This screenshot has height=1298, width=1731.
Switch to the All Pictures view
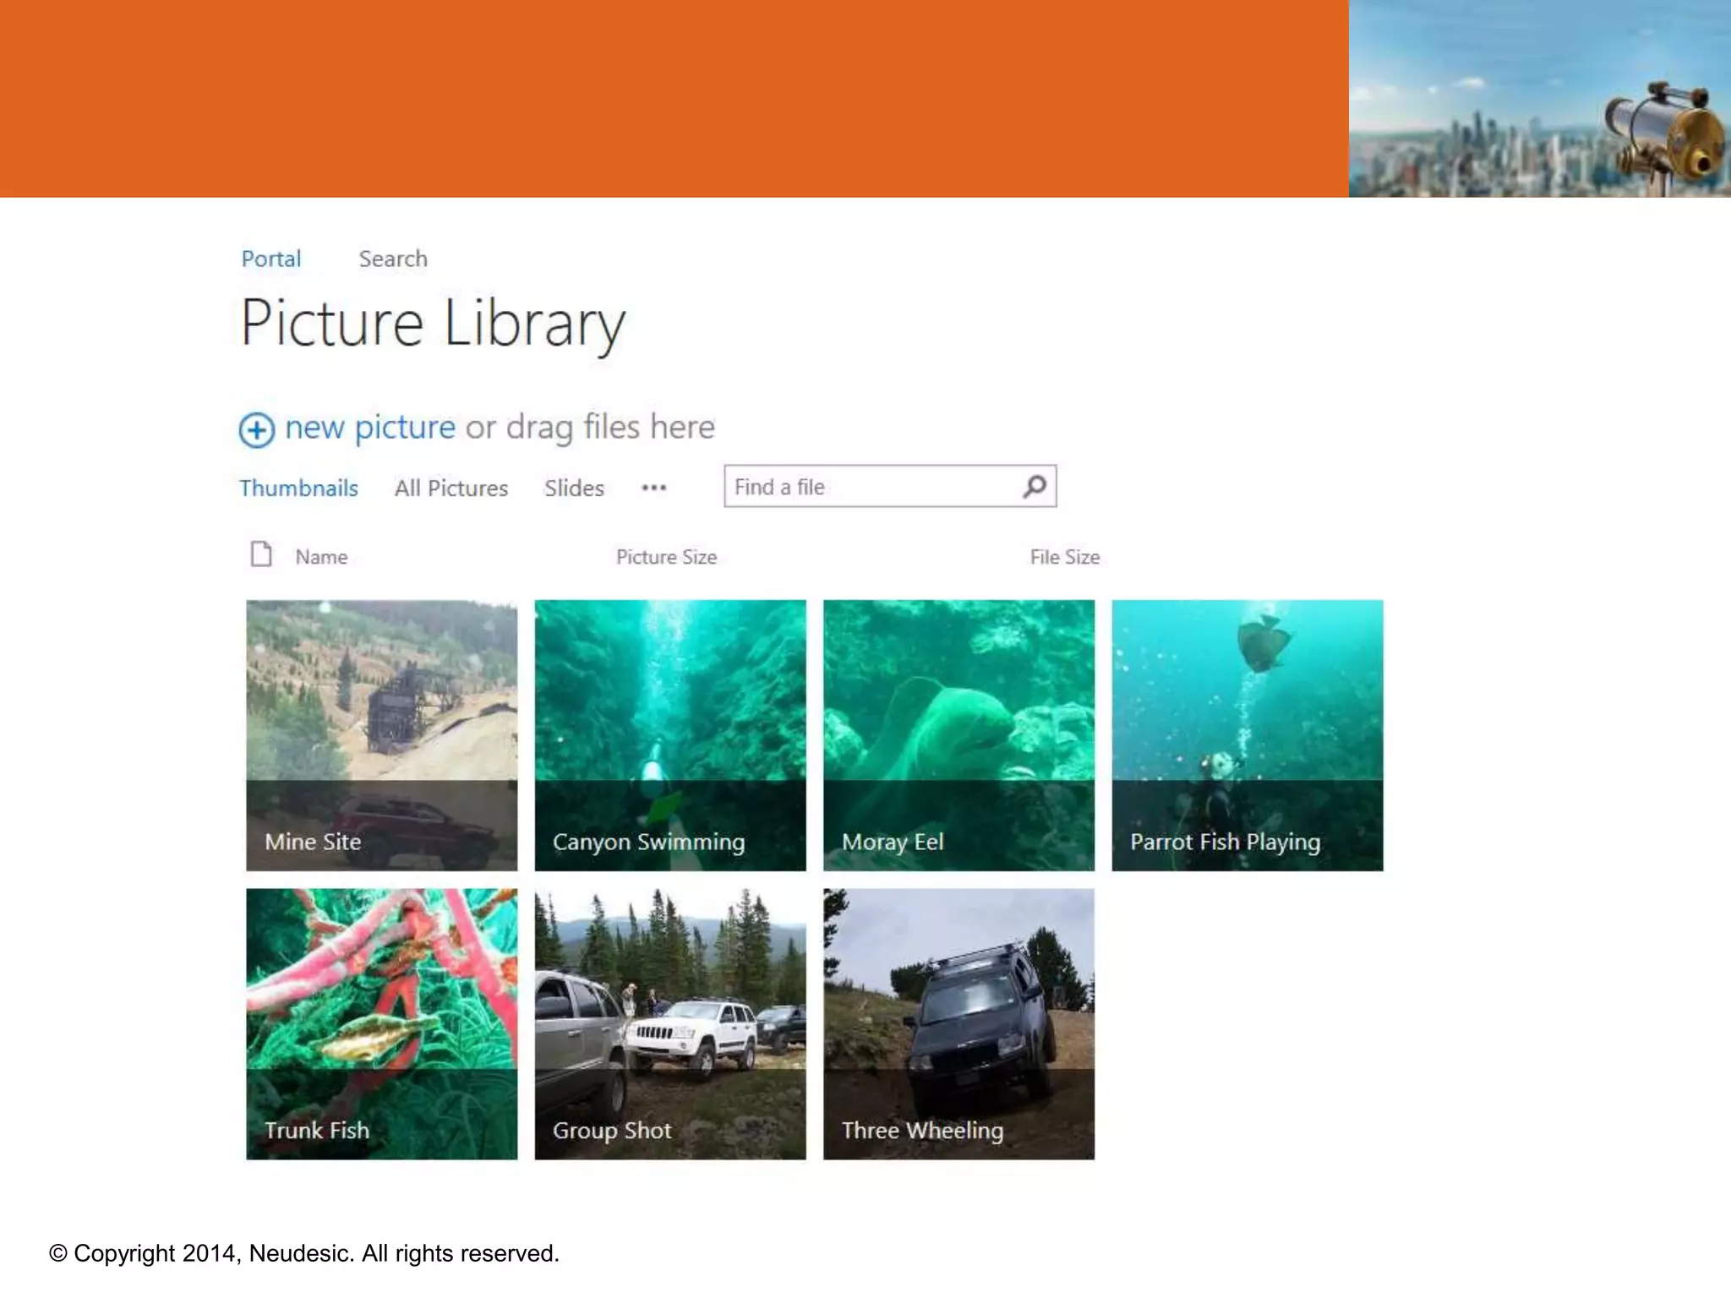coord(450,488)
